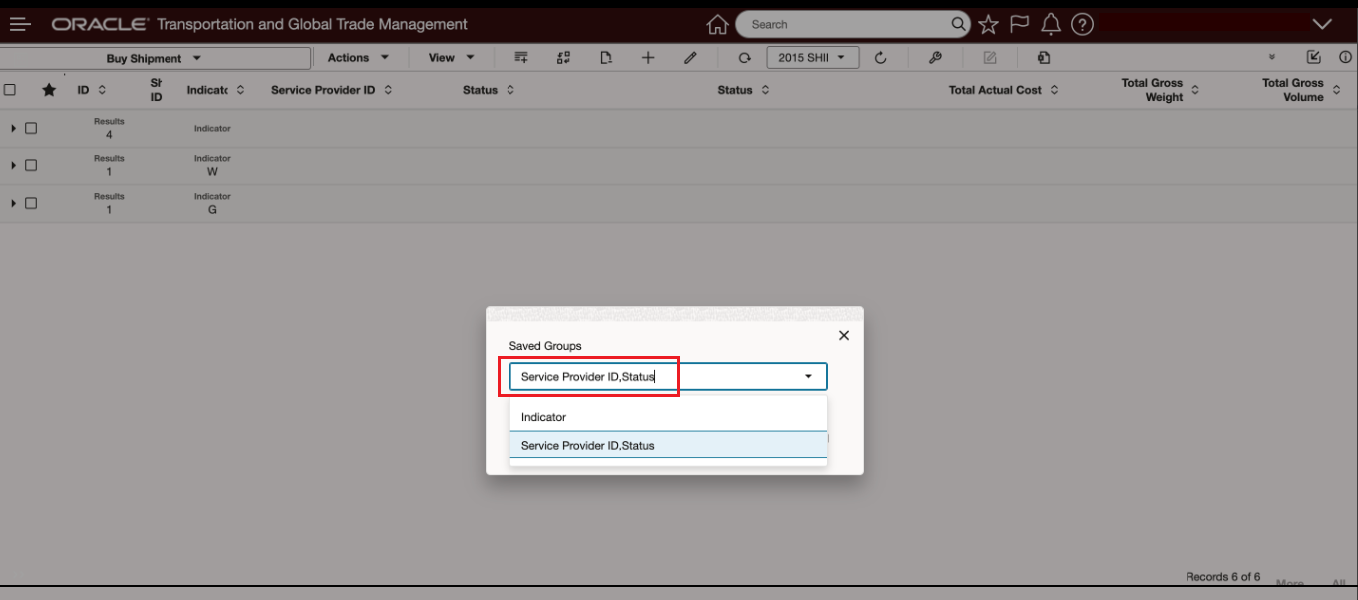Viewport: 1358px width, 600px height.
Task: Expand the group row with Indicator G
Action: pos(13,203)
